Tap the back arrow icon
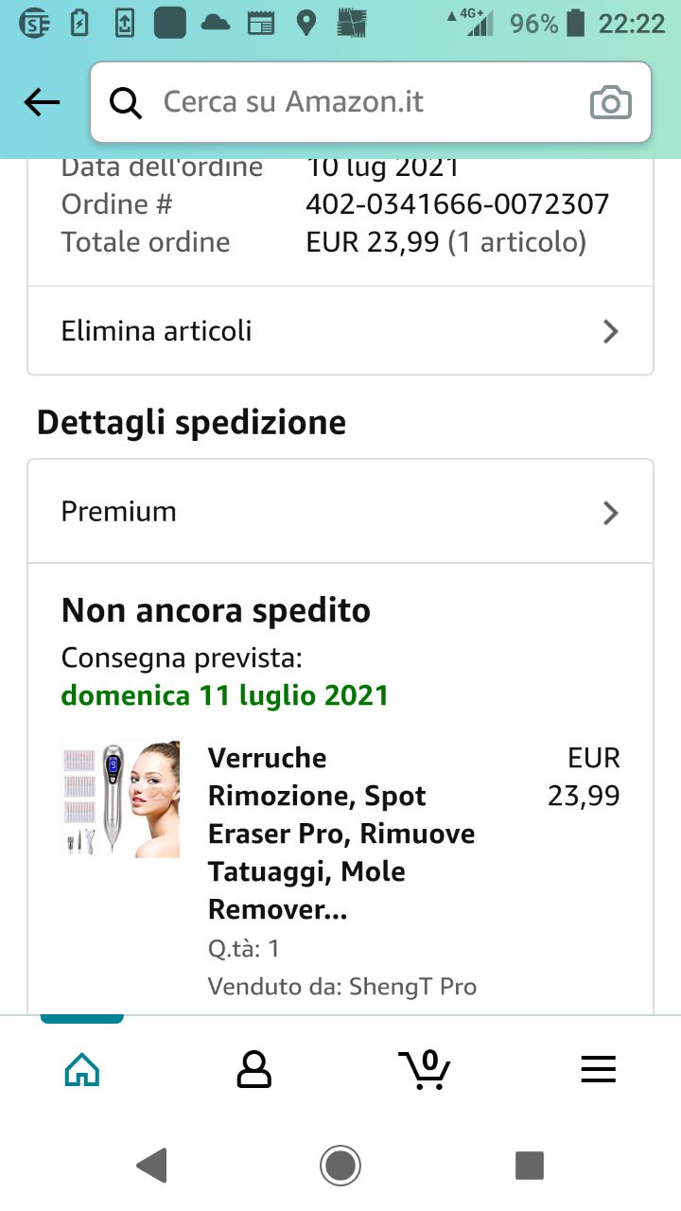 click(x=42, y=102)
